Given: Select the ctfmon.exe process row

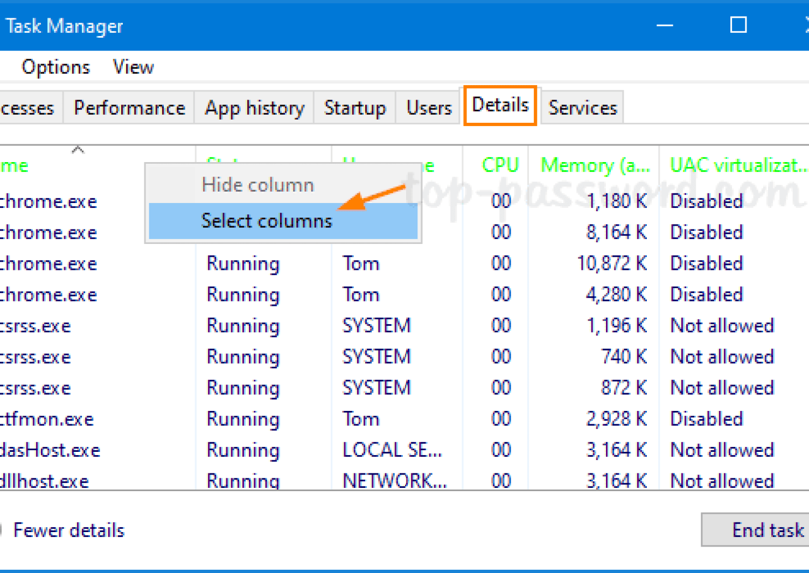Looking at the screenshot, I should pyautogui.click(x=47, y=419).
